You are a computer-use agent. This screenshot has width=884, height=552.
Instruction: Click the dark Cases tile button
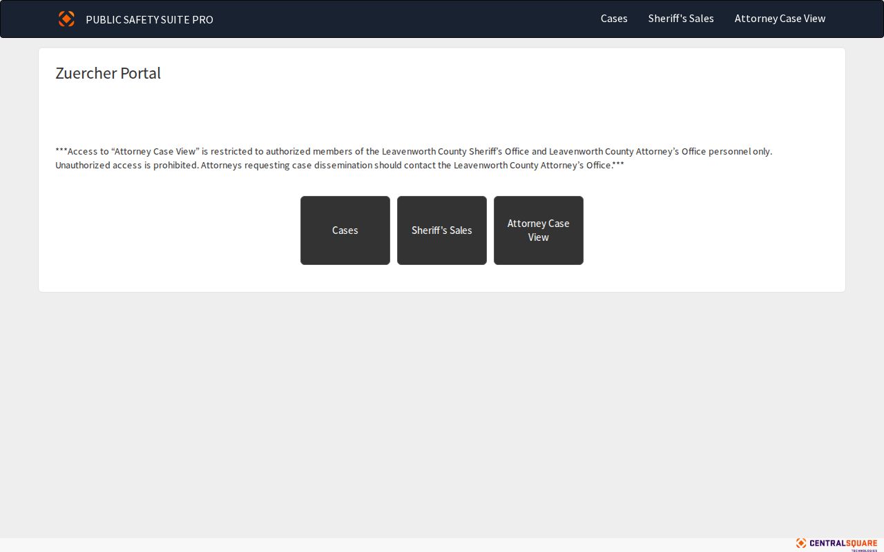[345, 230]
